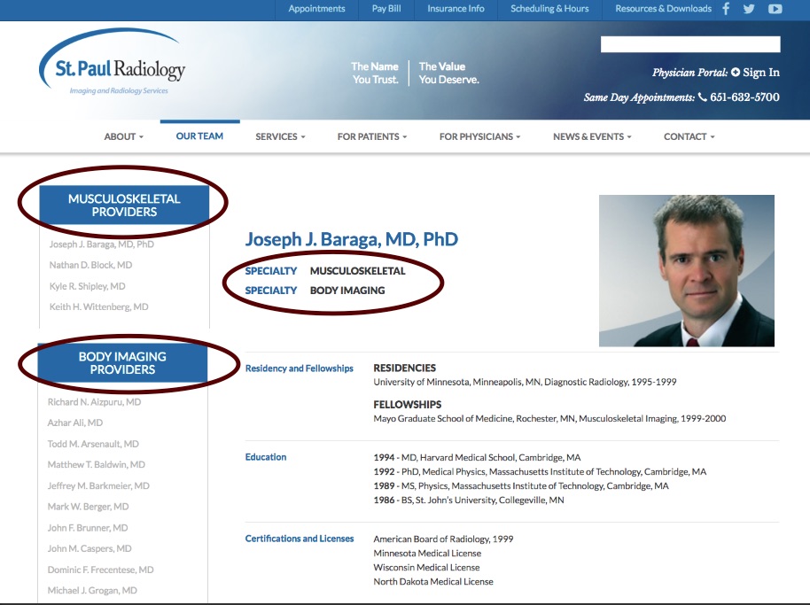810x605 pixels.
Task: Open the Twitter social icon
Action: click(x=749, y=9)
